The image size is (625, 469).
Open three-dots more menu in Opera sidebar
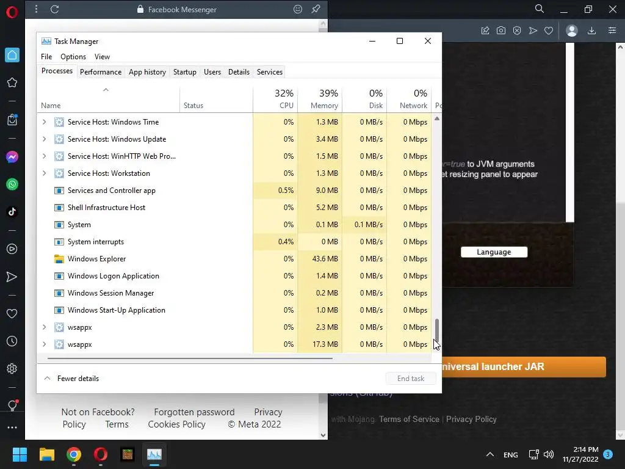(12, 427)
